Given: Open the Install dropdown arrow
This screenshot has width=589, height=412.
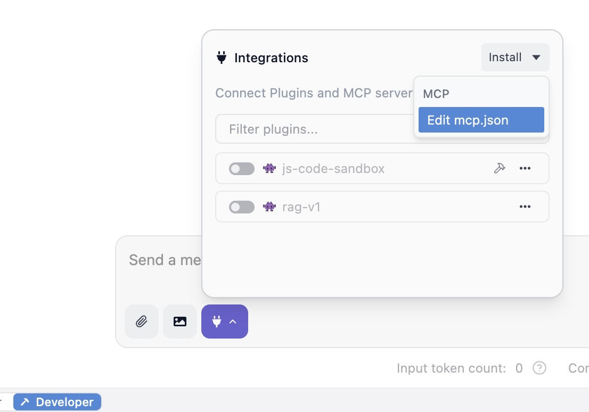Looking at the screenshot, I should (x=537, y=57).
